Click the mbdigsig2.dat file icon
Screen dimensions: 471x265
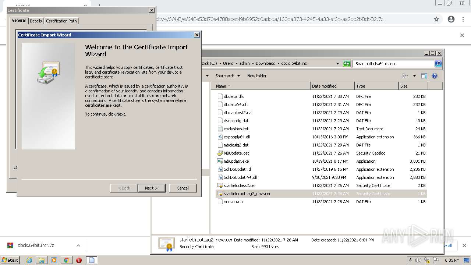pyautogui.click(x=220, y=145)
